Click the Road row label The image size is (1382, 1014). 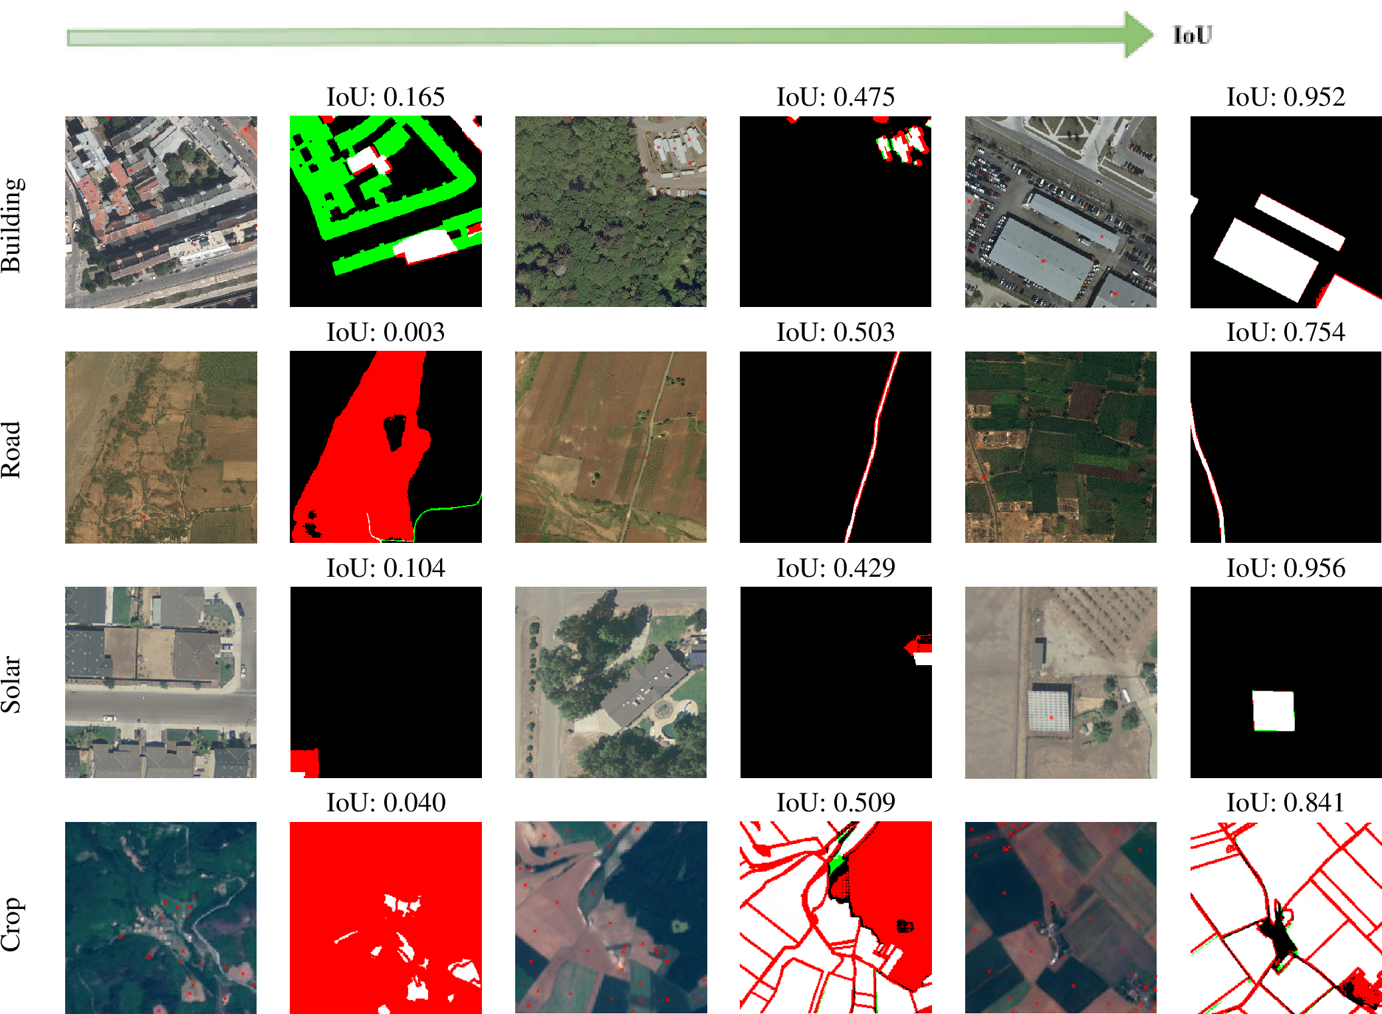click(11, 450)
